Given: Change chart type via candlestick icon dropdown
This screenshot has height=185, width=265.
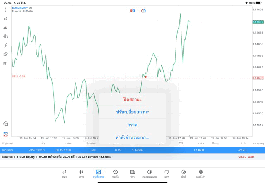Looking at the screenshot, I should tap(5, 19).
